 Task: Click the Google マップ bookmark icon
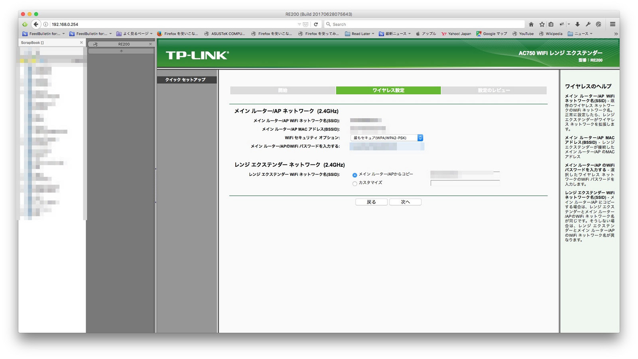coord(478,33)
